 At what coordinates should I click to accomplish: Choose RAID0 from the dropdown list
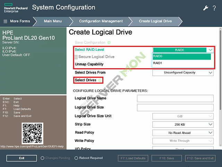coord(182,56)
